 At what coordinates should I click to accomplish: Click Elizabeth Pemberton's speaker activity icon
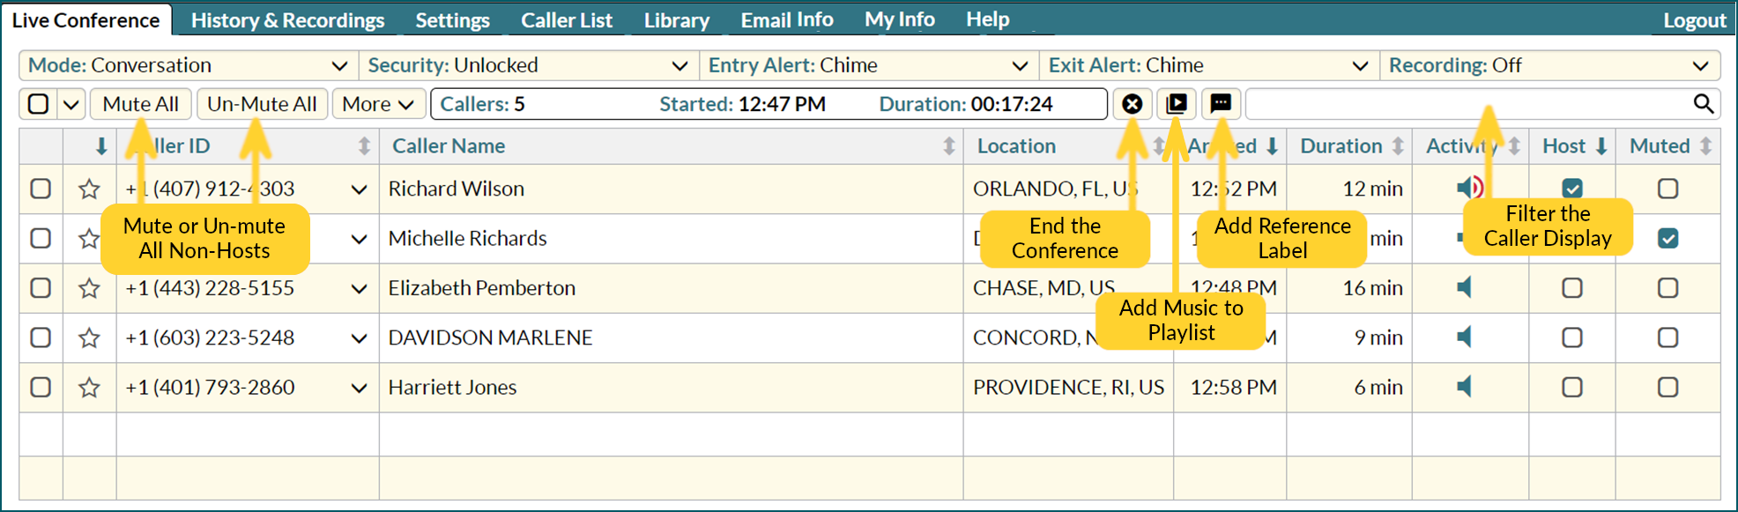pos(1465,287)
